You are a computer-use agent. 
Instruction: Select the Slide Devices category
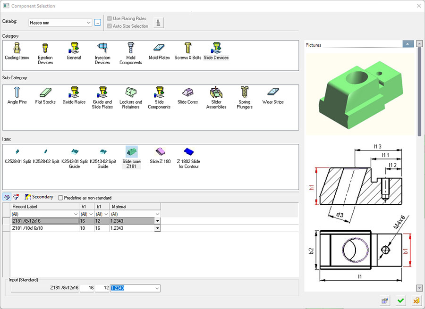(216, 51)
